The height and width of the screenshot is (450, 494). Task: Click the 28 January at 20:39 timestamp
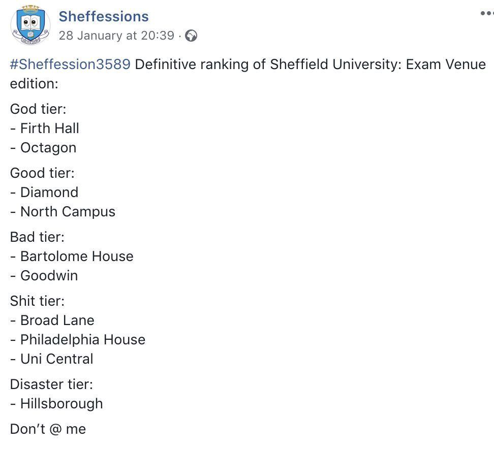click(x=116, y=36)
